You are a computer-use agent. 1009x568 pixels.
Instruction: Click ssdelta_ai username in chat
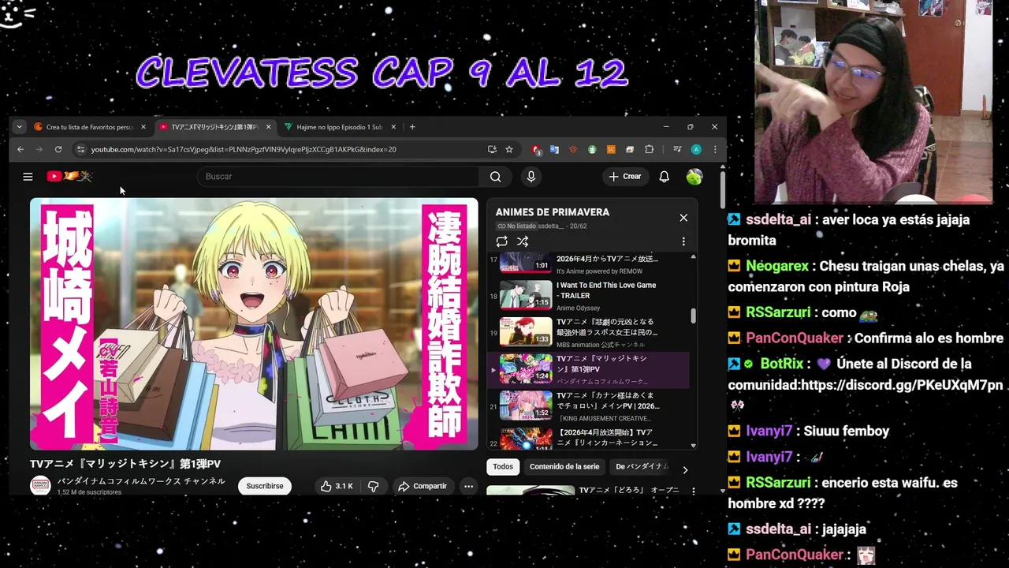[x=778, y=219]
